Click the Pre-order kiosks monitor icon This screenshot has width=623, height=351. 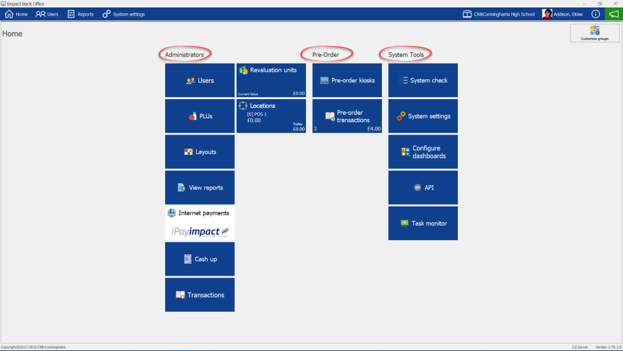point(325,80)
